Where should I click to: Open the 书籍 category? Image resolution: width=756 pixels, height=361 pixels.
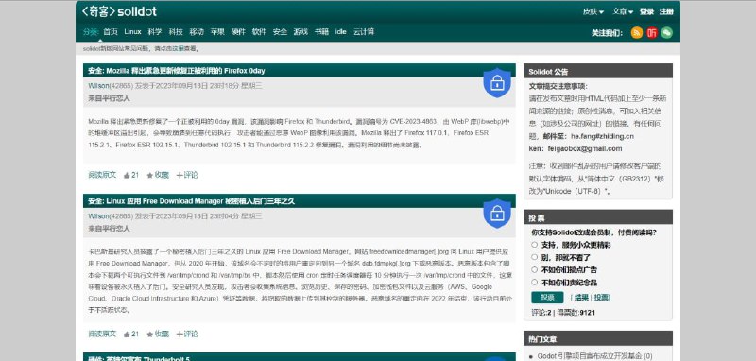point(321,32)
